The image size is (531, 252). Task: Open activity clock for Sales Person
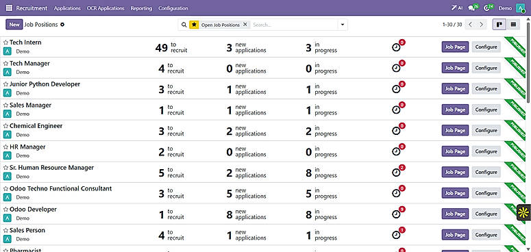pyautogui.click(x=396, y=235)
